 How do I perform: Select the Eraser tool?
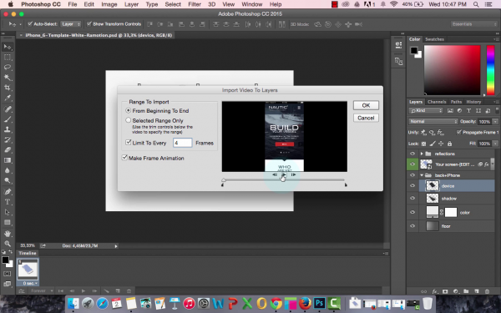click(8, 149)
